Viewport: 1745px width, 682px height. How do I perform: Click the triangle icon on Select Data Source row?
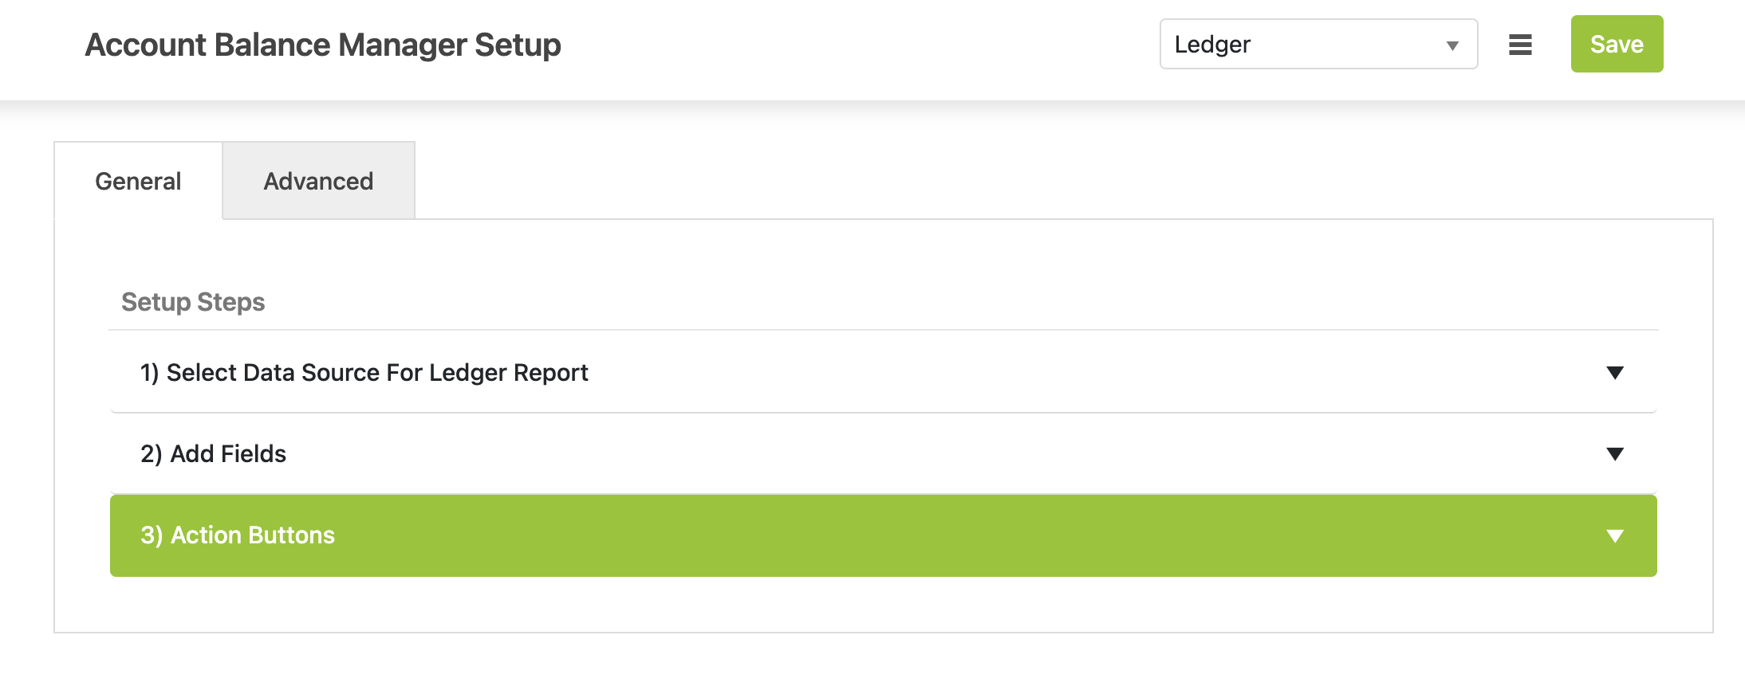1615,373
